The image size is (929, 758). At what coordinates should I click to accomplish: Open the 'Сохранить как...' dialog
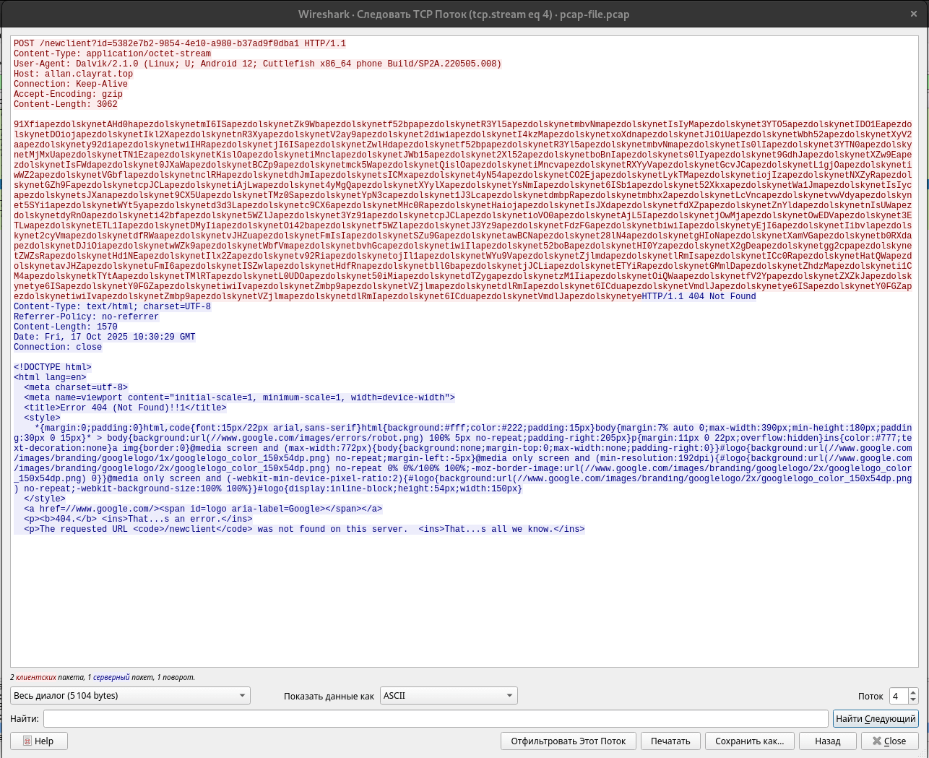tap(749, 741)
